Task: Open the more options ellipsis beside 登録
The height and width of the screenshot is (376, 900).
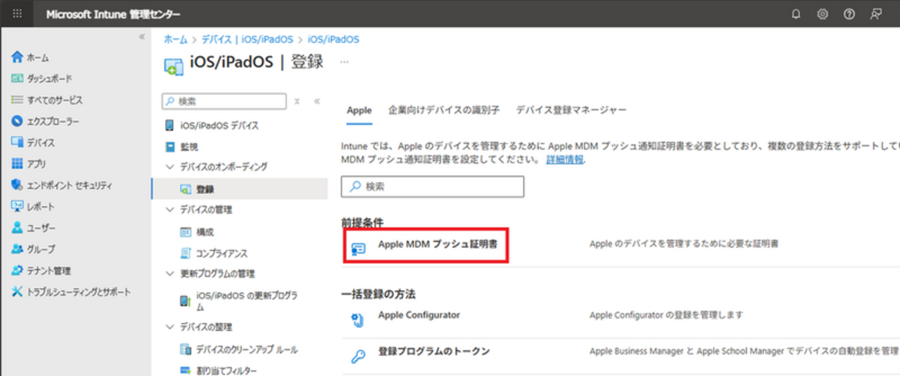Action: pyautogui.click(x=344, y=62)
